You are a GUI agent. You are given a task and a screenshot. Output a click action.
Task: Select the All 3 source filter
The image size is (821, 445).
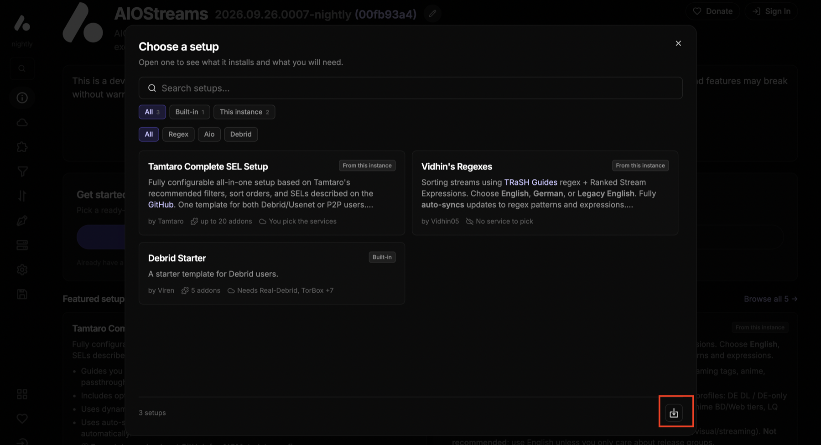click(x=152, y=112)
